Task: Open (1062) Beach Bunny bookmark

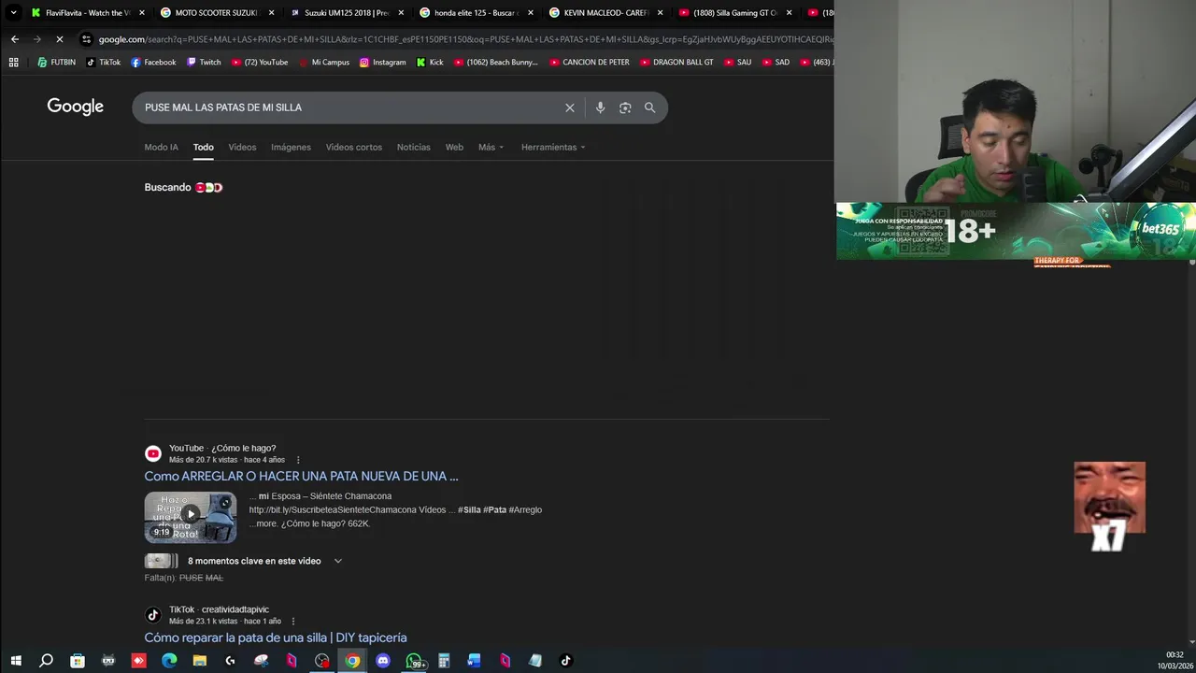Action: coord(495,62)
